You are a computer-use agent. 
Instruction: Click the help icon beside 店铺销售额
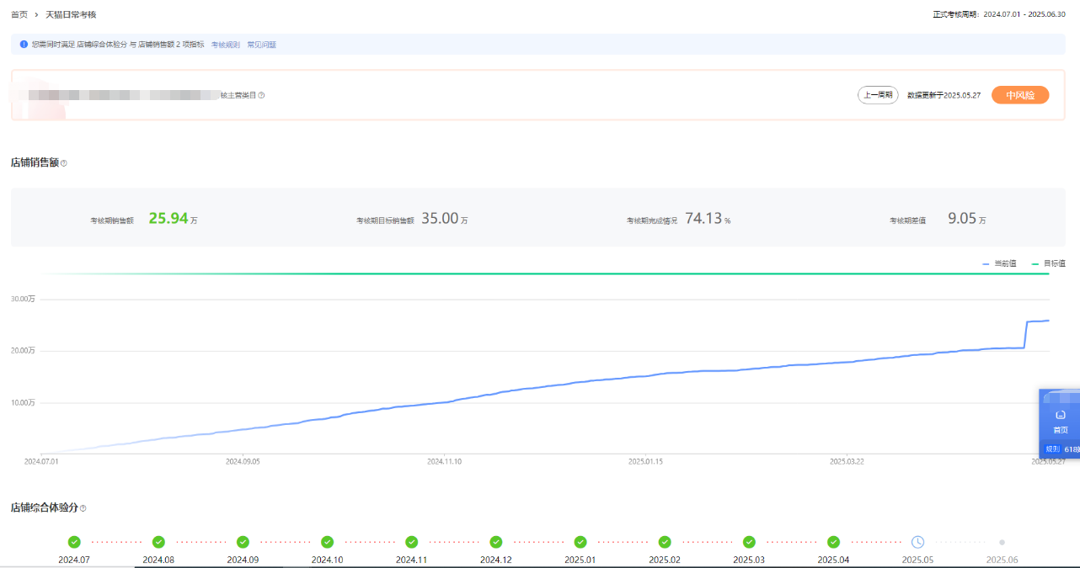point(64,163)
